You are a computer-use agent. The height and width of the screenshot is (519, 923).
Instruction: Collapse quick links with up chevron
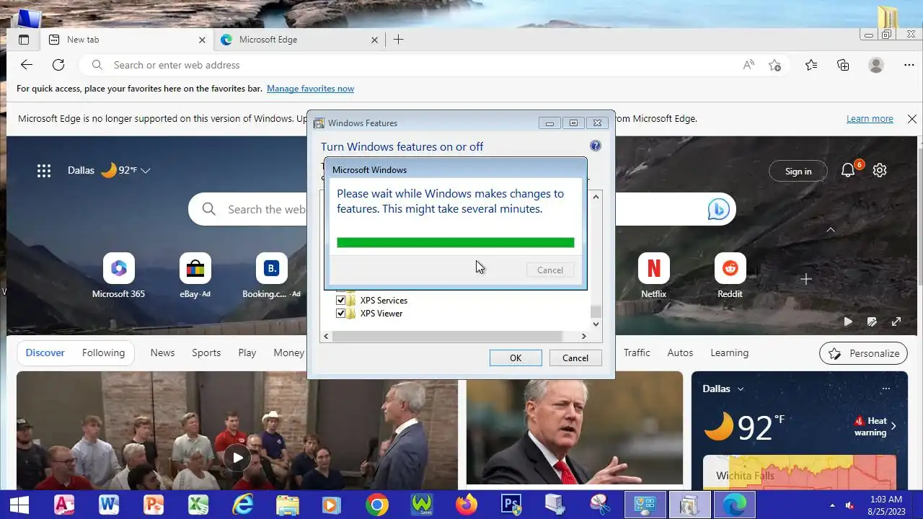point(831,230)
